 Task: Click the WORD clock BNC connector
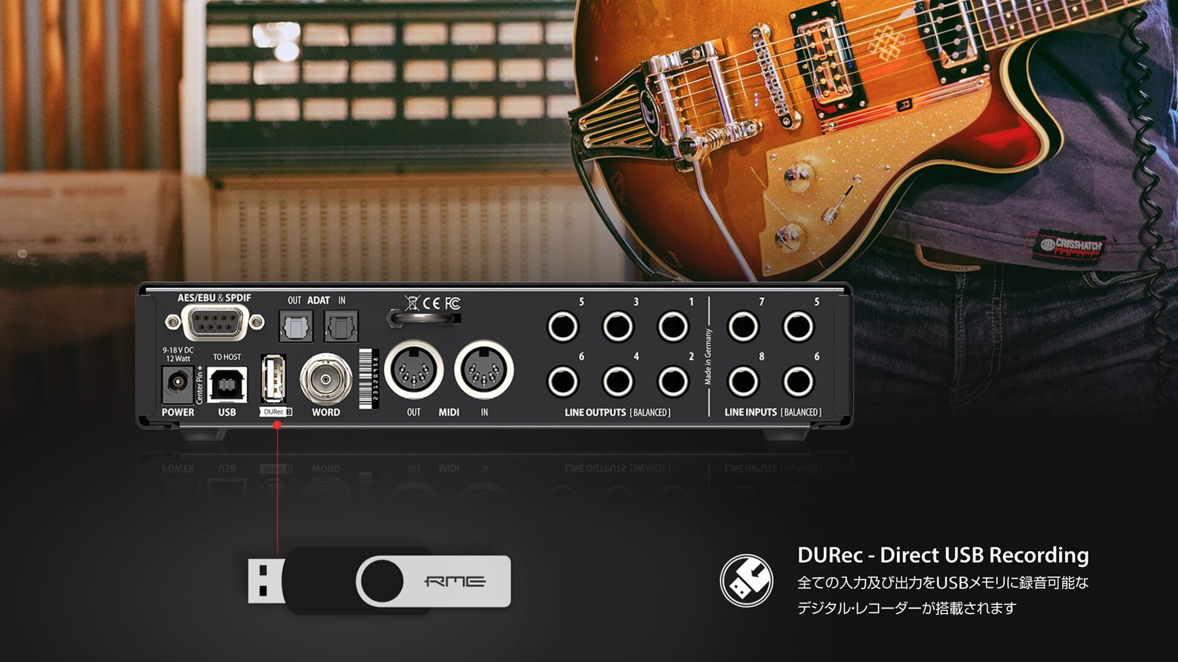(325, 380)
